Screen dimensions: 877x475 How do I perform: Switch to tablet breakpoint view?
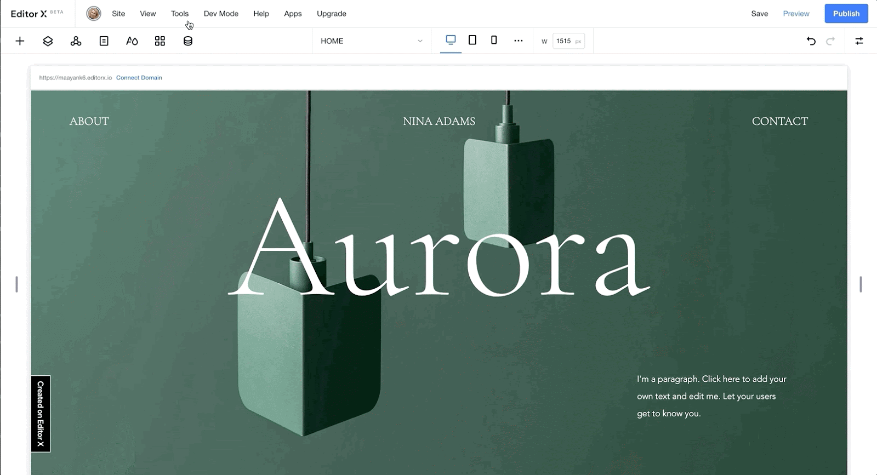(x=472, y=40)
